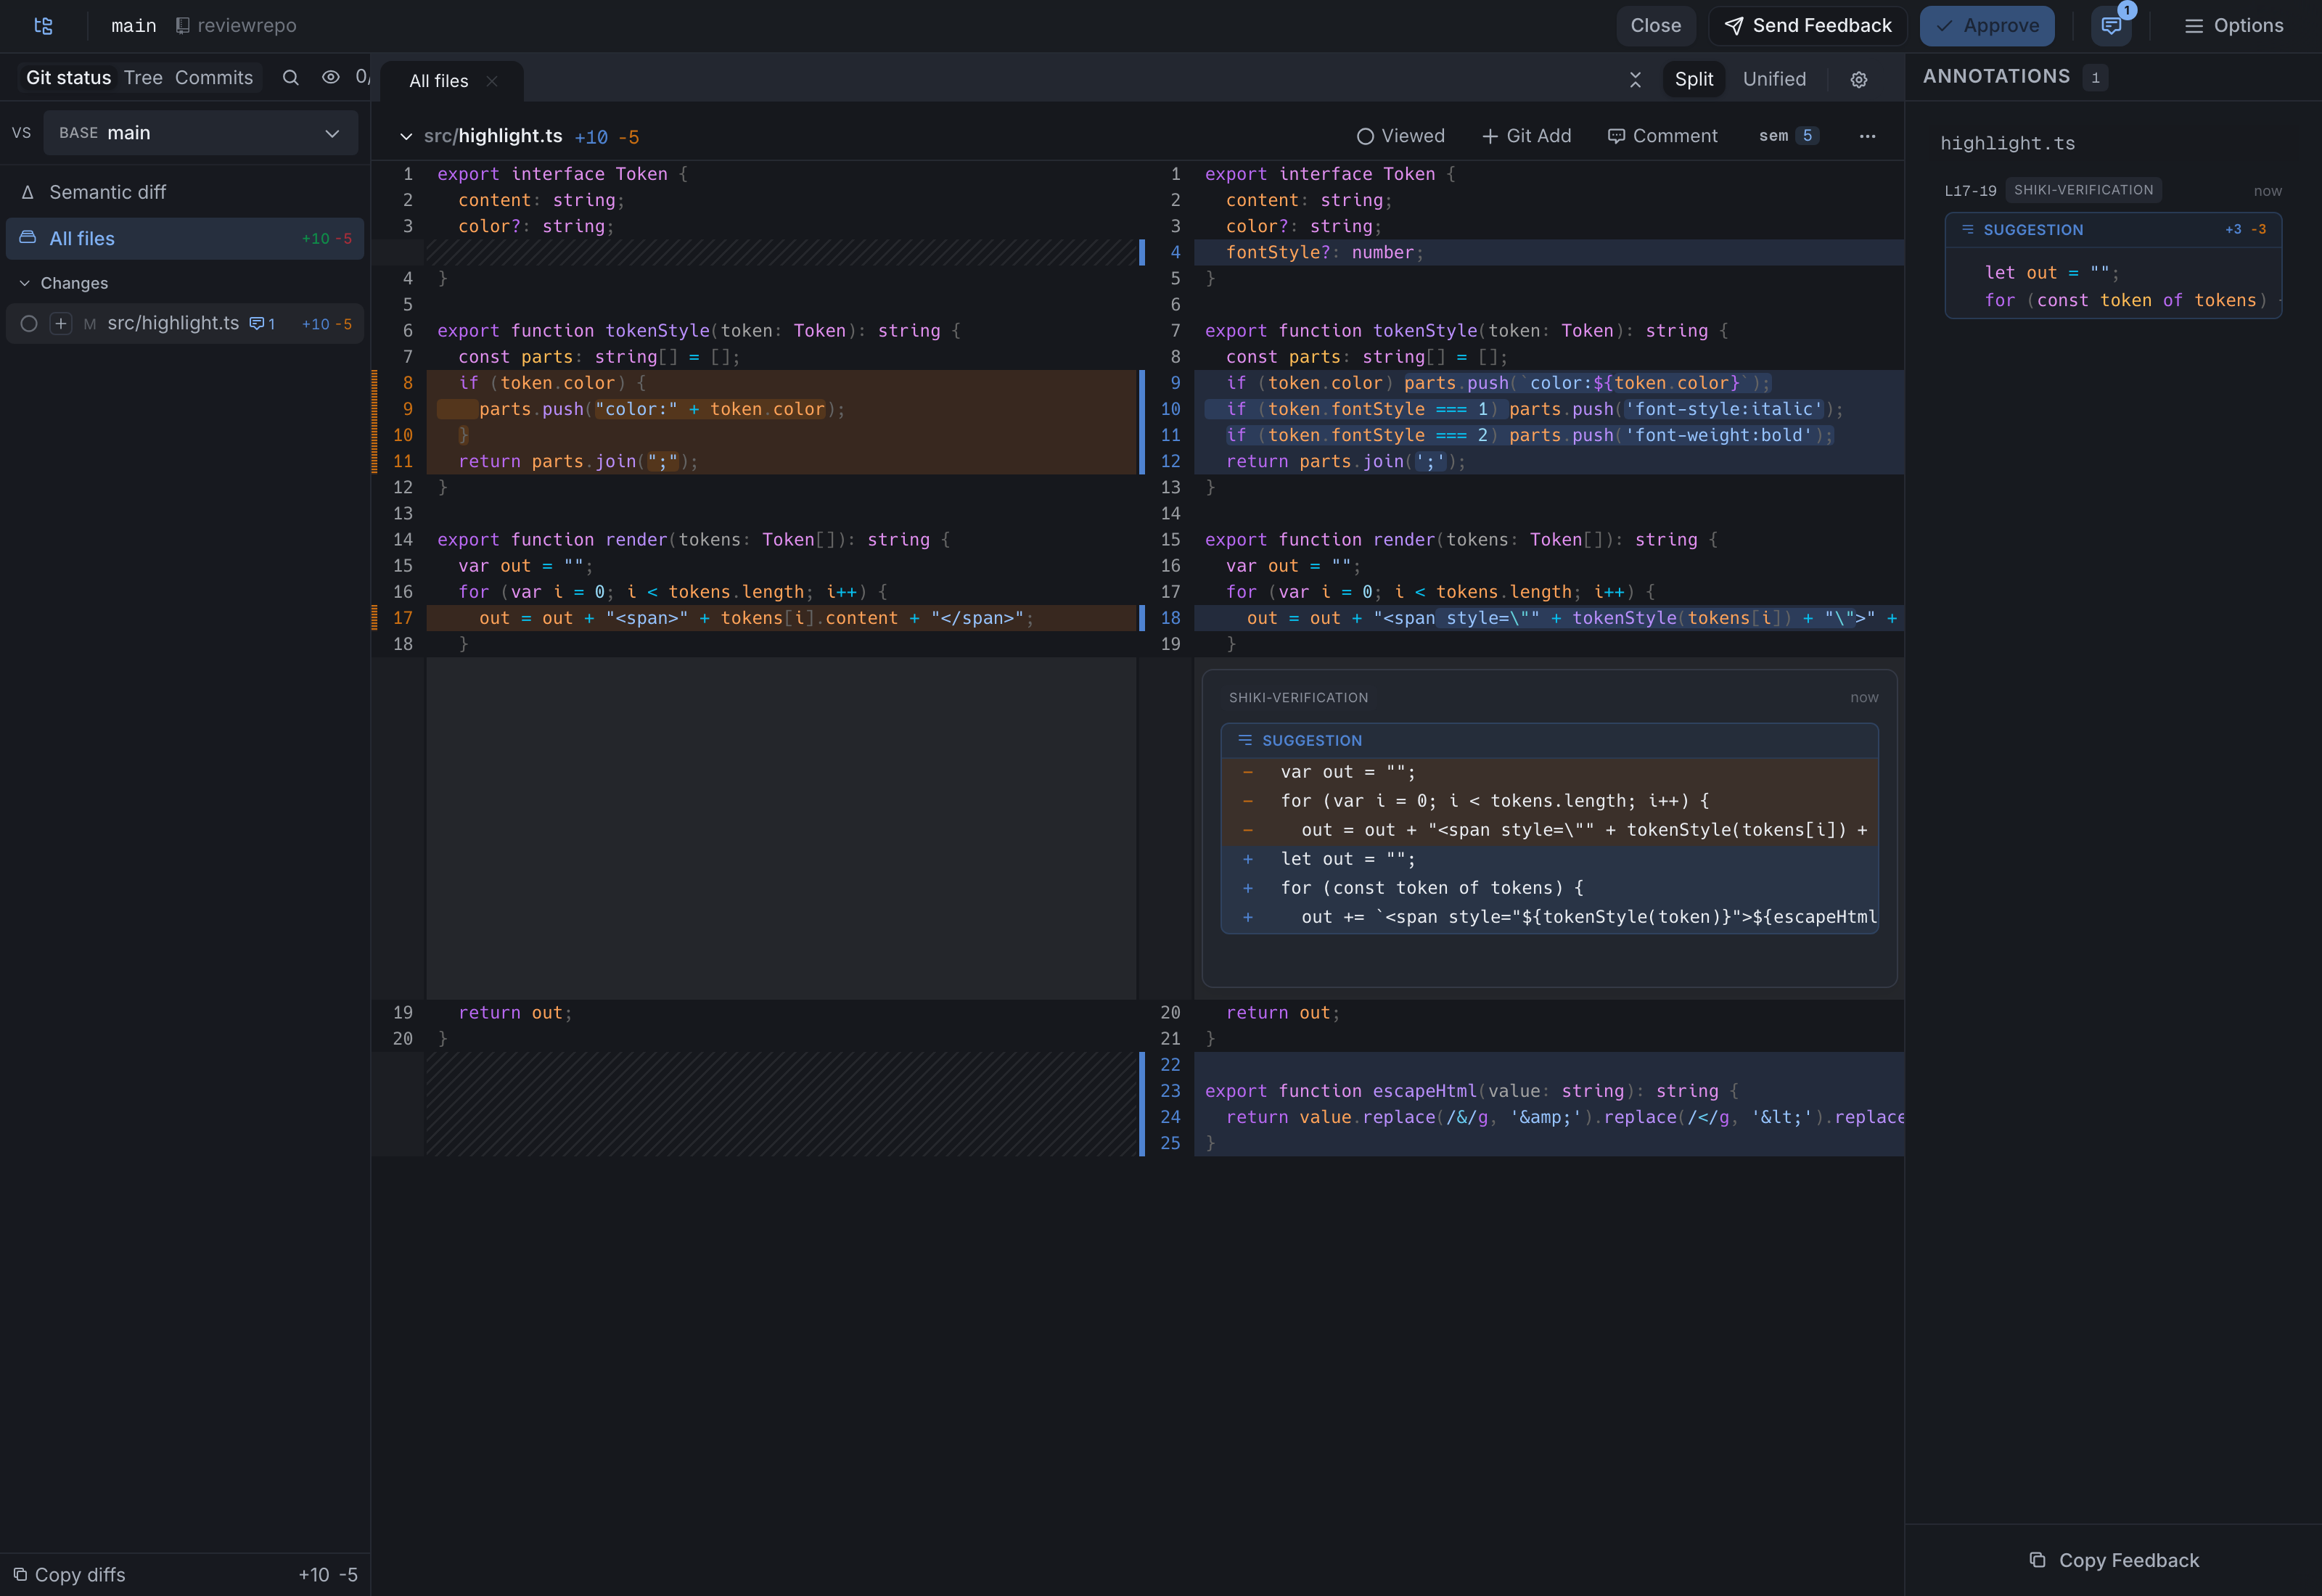
Task: Click the suggestion list icon in inline annotation
Action: (1245, 741)
